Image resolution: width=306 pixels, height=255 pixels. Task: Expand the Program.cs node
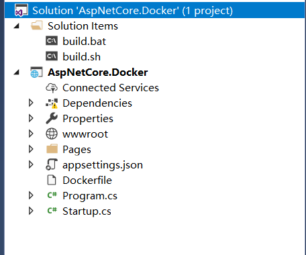point(31,195)
